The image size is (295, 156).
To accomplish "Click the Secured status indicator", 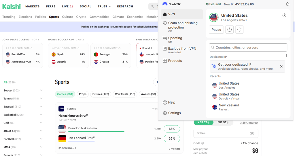I will point(213,4).
